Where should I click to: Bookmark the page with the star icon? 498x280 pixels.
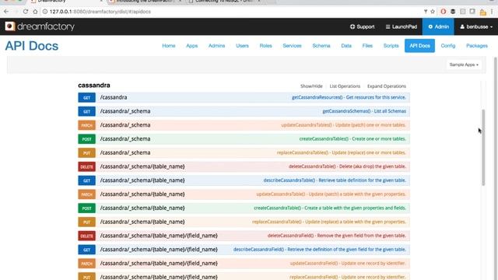433,12
